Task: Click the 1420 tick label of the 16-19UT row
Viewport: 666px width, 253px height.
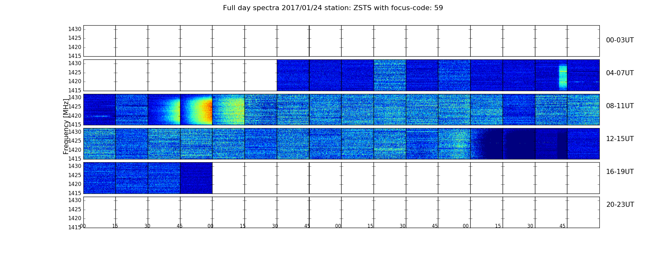Action: [75, 184]
